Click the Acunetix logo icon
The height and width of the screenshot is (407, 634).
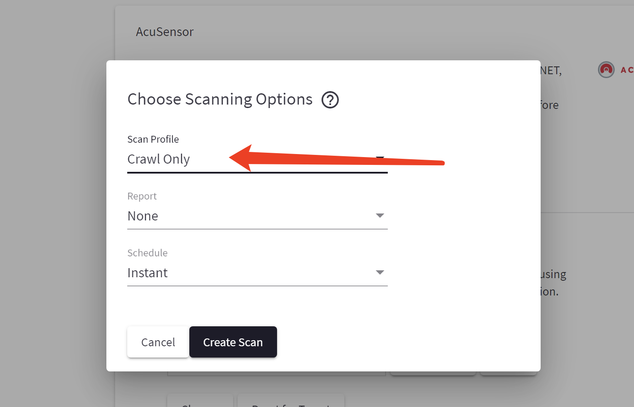coord(606,69)
